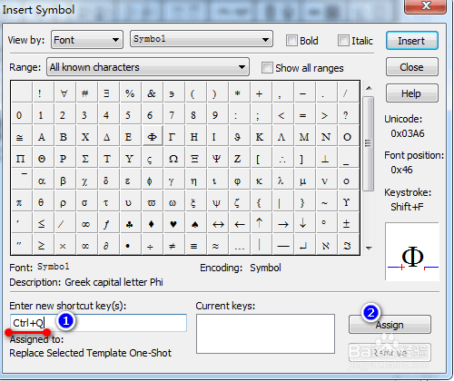Click the Insert button

412,41
